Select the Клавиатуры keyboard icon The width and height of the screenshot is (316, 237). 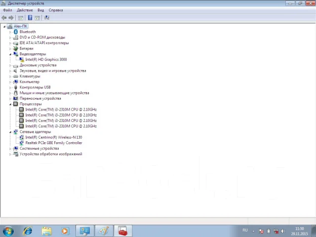[x=16, y=76]
